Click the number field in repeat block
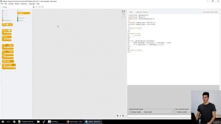This screenshot has height=124, width=221. 9,31
